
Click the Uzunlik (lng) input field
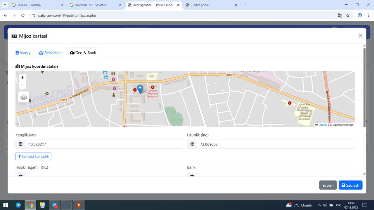(x=276, y=144)
